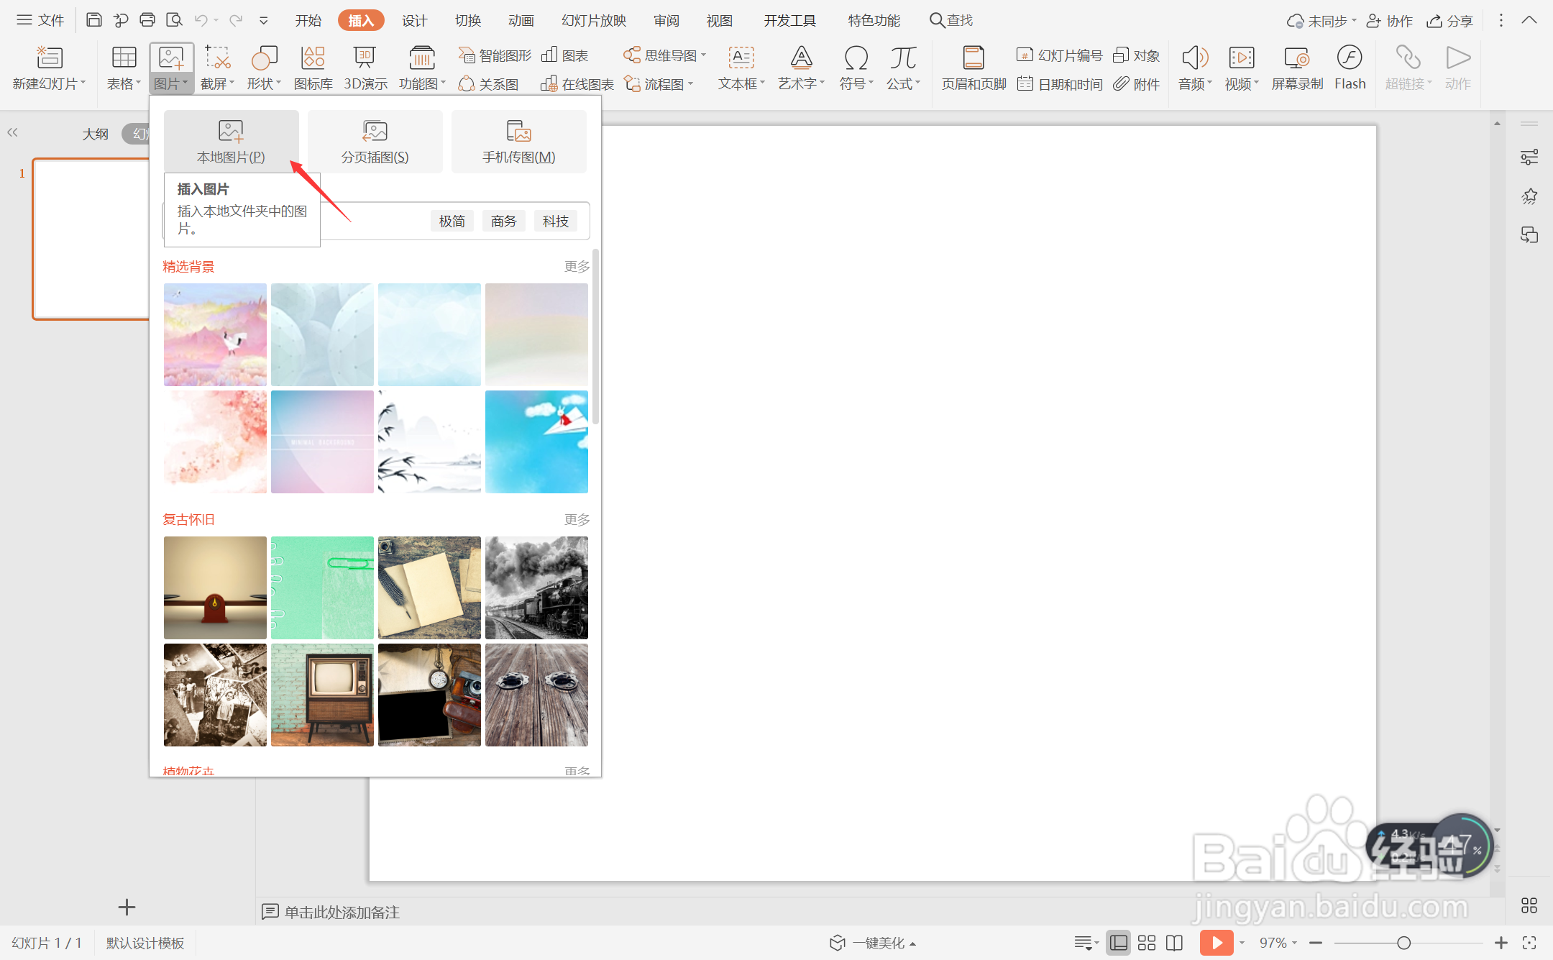Click the Undo arrow icon
The width and height of the screenshot is (1553, 960).
[x=201, y=20]
